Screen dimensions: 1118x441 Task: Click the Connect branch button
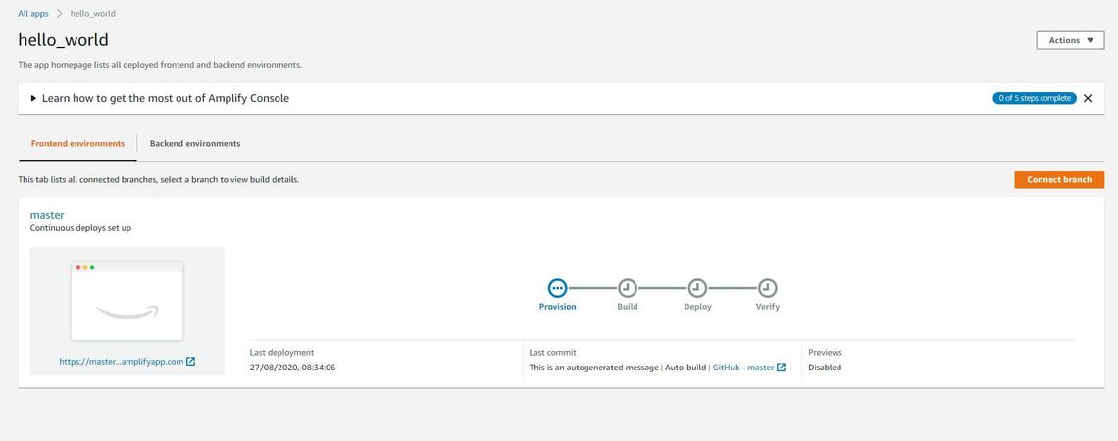(x=1059, y=179)
